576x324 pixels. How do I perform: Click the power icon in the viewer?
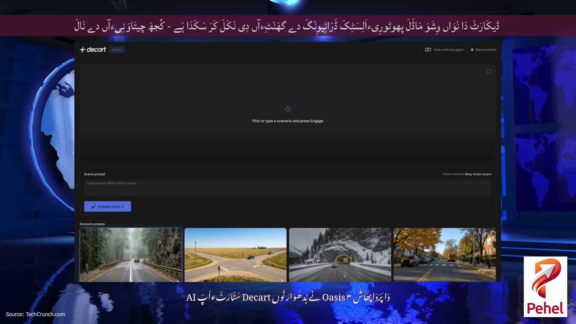click(x=288, y=109)
